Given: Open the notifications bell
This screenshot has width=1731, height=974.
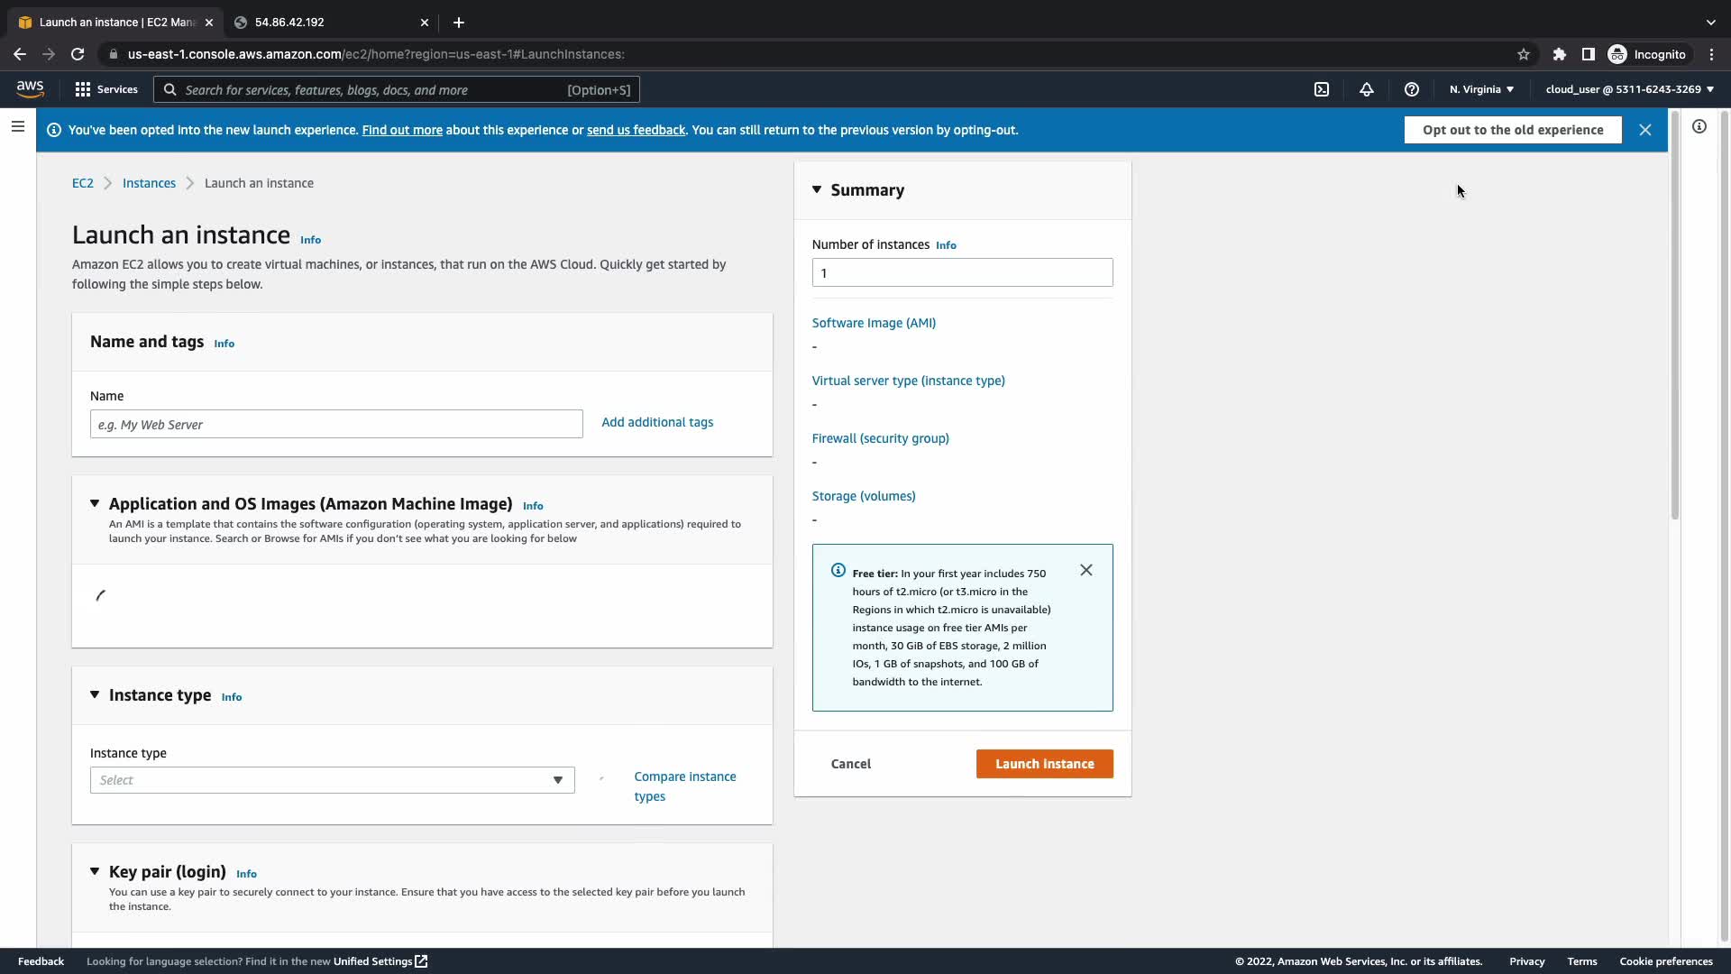Looking at the screenshot, I should 1367,89.
